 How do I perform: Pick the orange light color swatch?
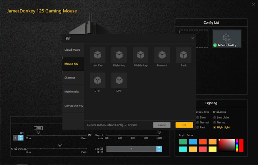(x=212, y=142)
